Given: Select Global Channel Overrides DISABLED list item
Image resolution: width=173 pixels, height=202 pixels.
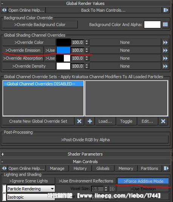Looking at the screenshot, I should 43,84.
